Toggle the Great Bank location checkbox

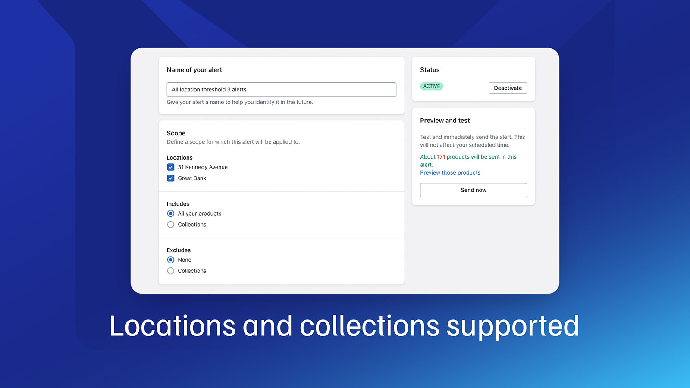click(x=171, y=178)
